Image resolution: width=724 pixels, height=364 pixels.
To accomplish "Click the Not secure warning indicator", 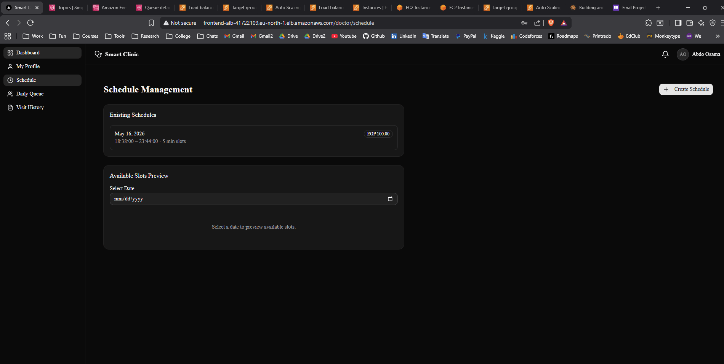I will pyautogui.click(x=180, y=23).
